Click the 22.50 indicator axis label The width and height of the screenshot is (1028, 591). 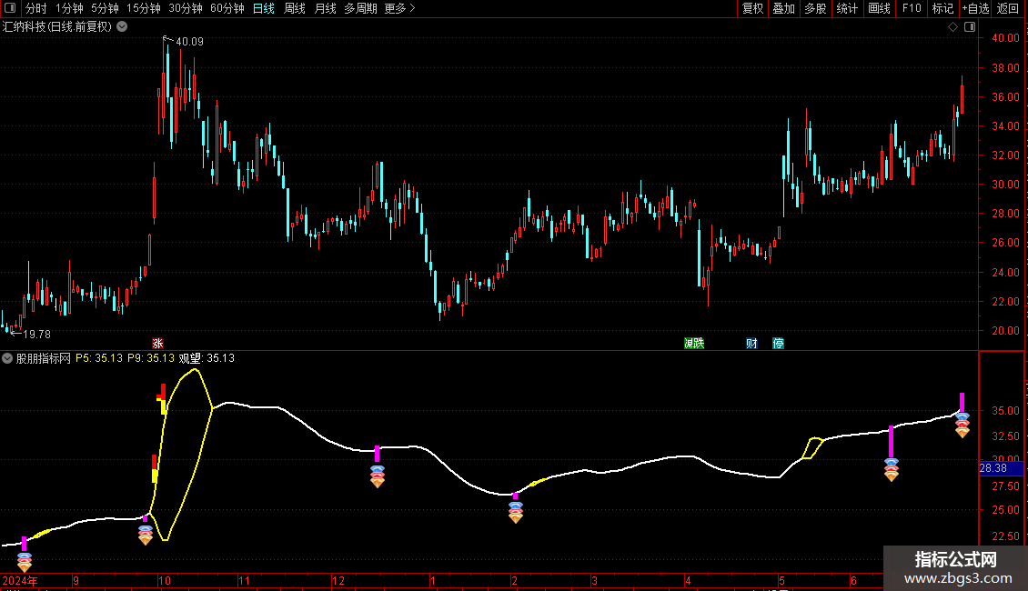click(x=1005, y=536)
